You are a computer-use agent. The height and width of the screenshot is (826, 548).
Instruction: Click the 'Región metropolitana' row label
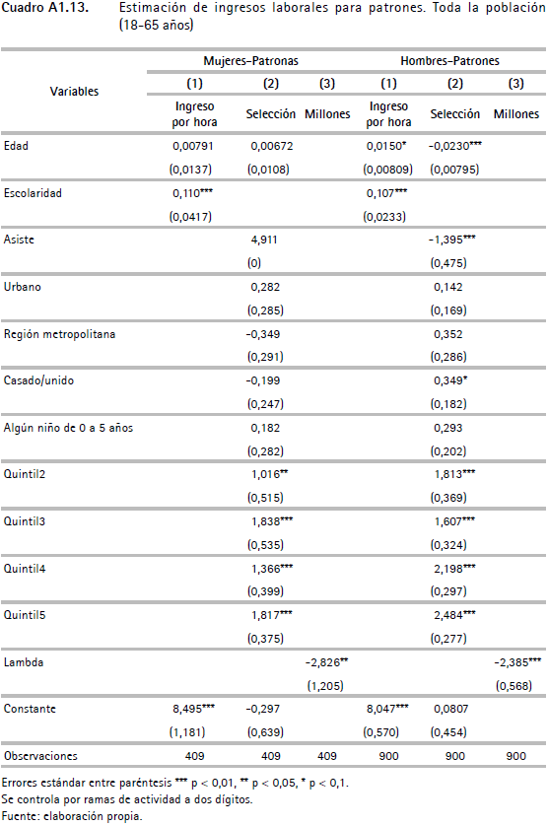click(x=59, y=334)
